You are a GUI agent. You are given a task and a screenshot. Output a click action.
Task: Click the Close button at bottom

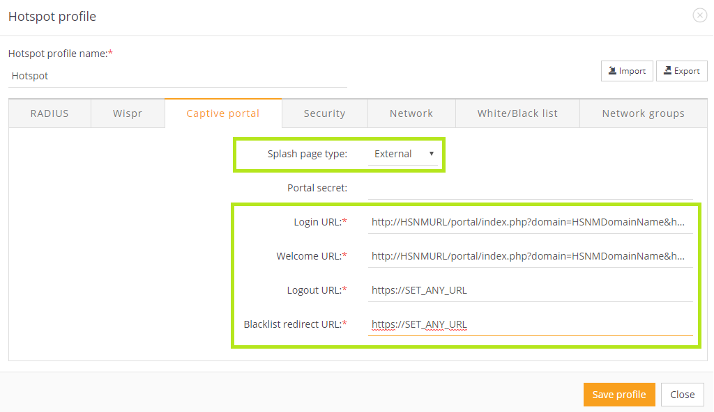click(x=682, y=395)
